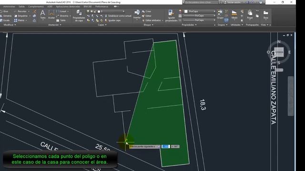Open the Complementos ribbon tab
This screenshot has width=305, height=171.
point(36,7)
